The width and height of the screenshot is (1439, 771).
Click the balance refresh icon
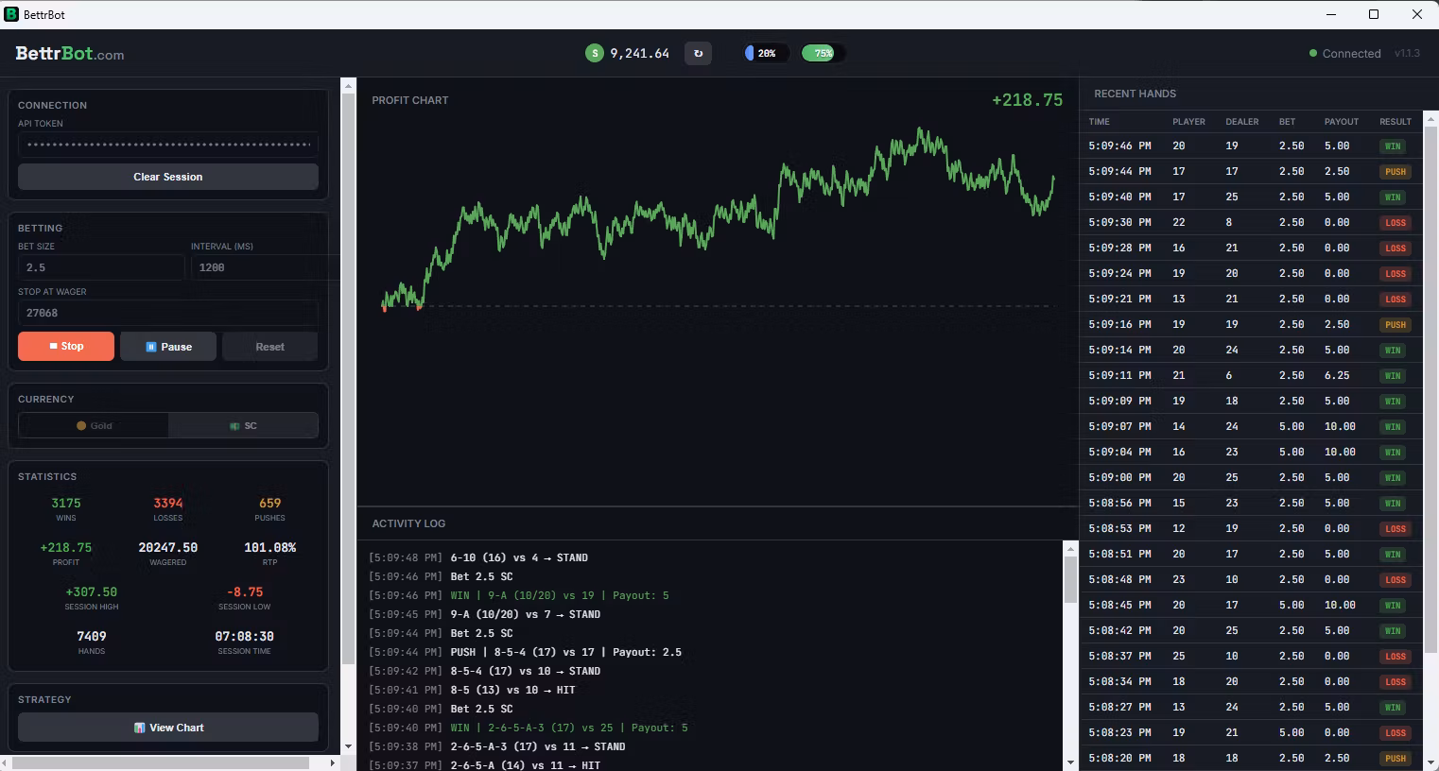pos(698,54)
